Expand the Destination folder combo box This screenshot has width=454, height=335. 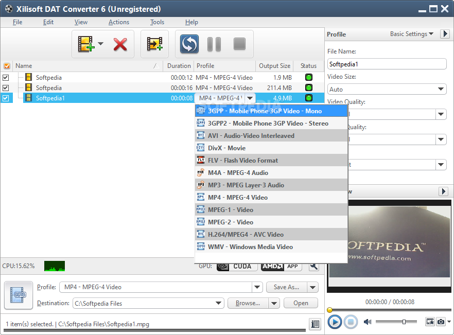click(219, 303)
